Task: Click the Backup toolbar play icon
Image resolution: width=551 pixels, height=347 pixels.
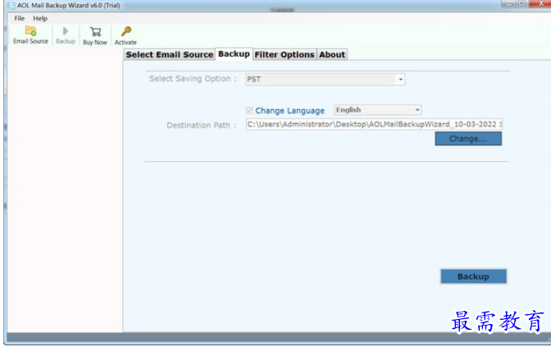Action: point(66,31)
